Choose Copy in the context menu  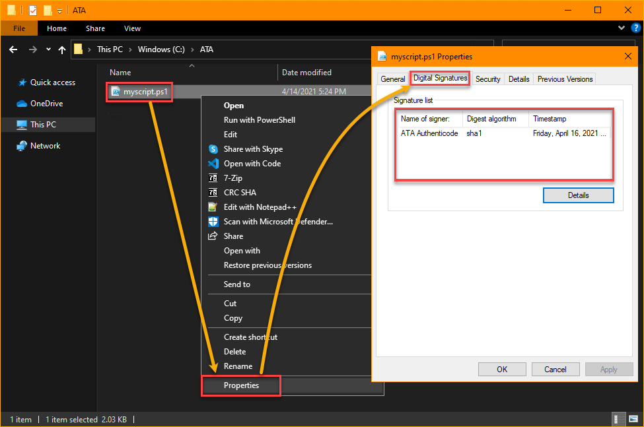click(233, 318)
